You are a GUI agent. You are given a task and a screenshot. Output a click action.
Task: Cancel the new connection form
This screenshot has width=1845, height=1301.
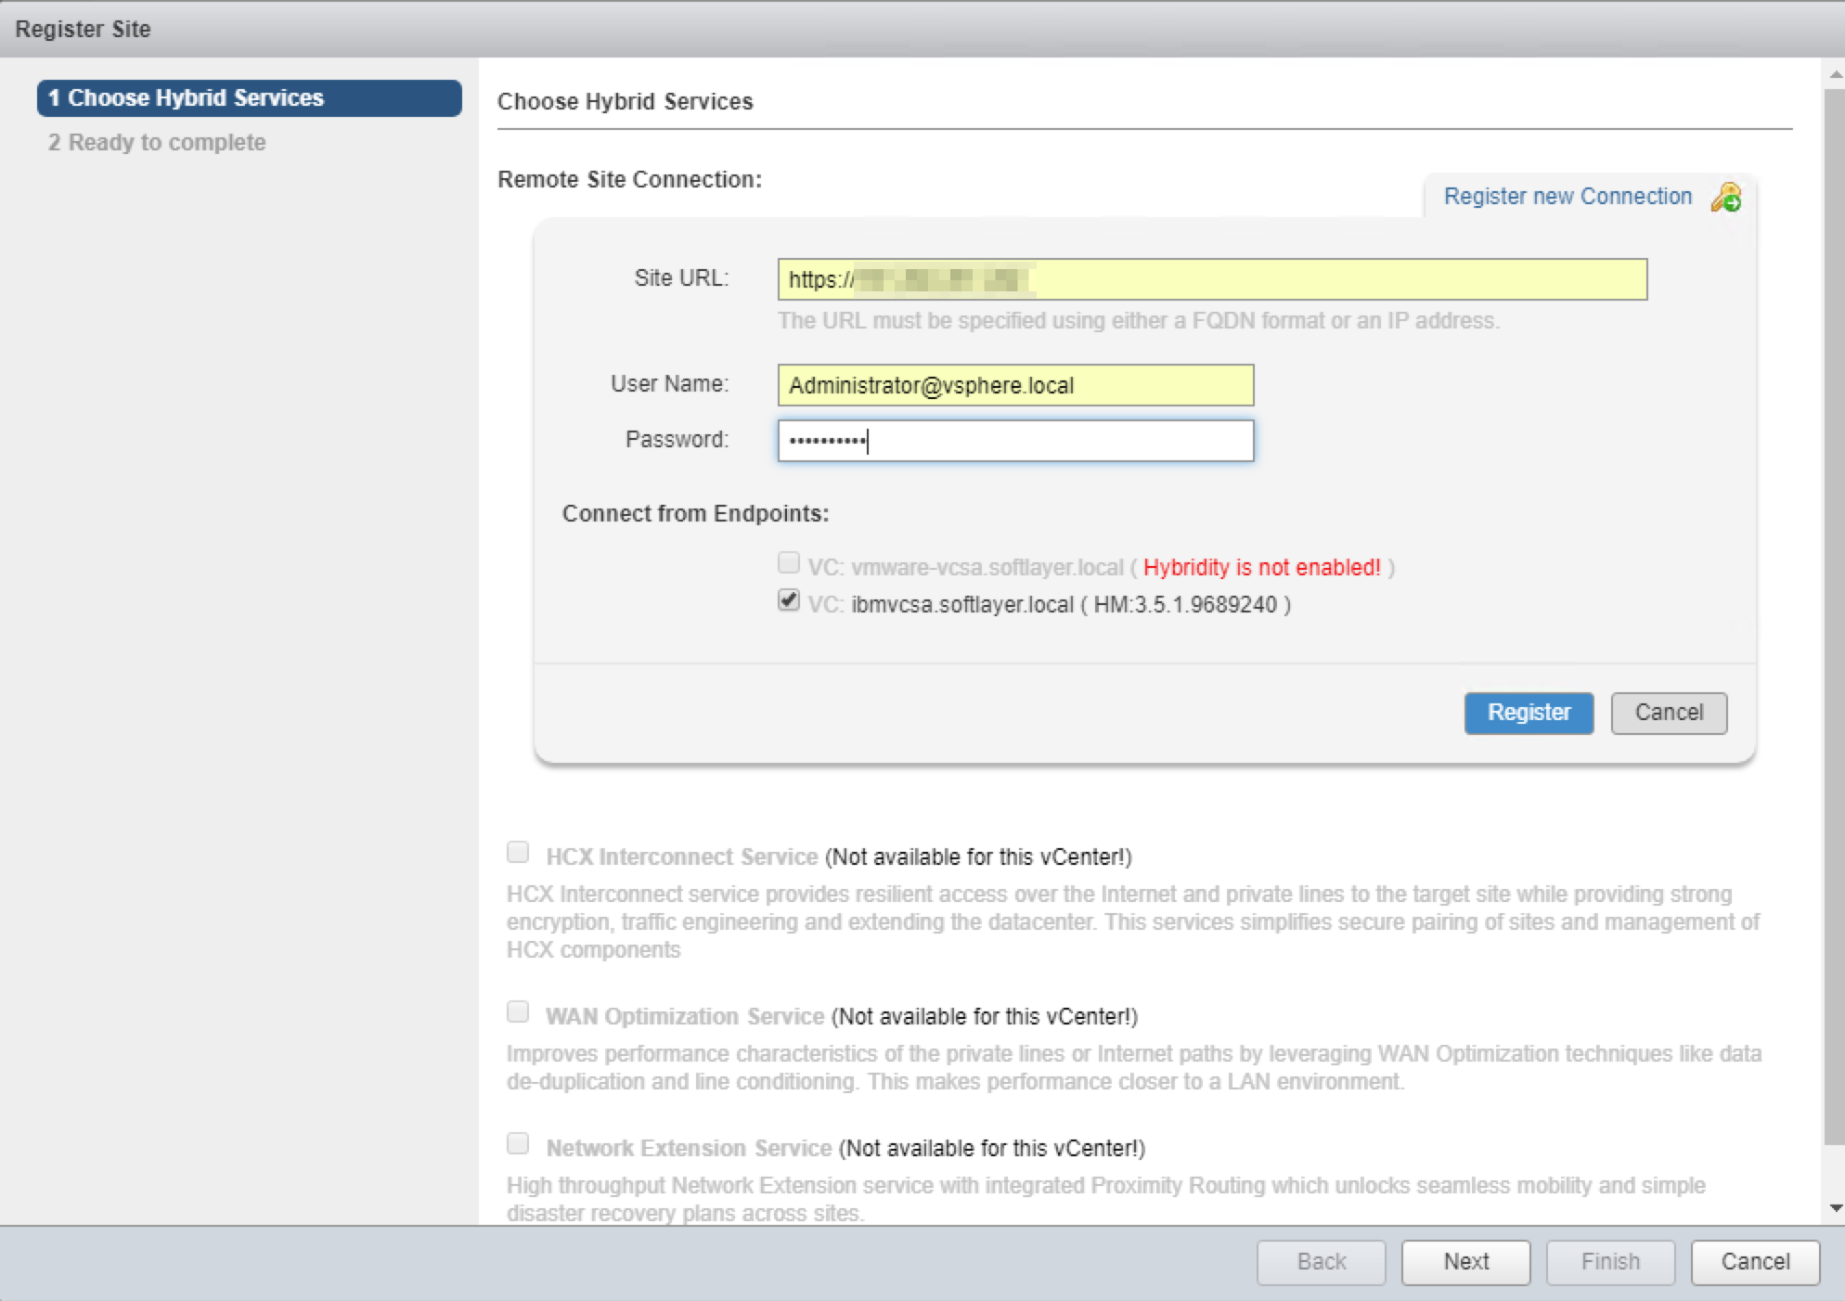(x=1668, y=713)
